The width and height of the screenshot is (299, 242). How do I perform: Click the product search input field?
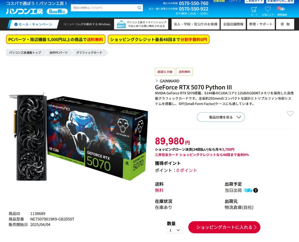(104, 8)
